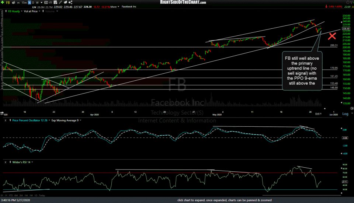Viewport: 354px width, 203px height.
Task: Open the dropdown arrow beside Log
Action: tap(352, 113)
